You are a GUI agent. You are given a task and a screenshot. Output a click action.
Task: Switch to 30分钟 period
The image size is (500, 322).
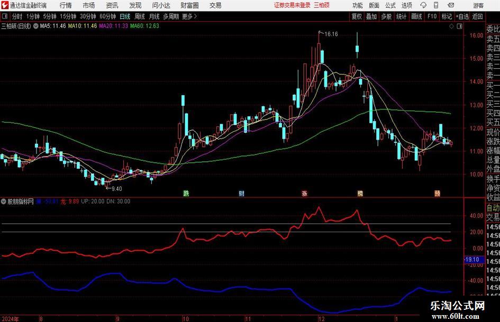pos(88,16)
